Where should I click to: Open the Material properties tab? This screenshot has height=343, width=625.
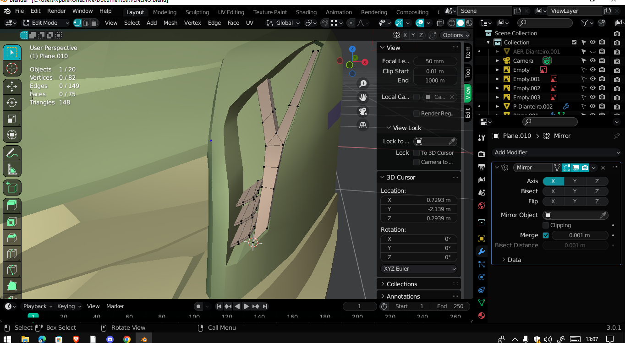pos(482,316)
